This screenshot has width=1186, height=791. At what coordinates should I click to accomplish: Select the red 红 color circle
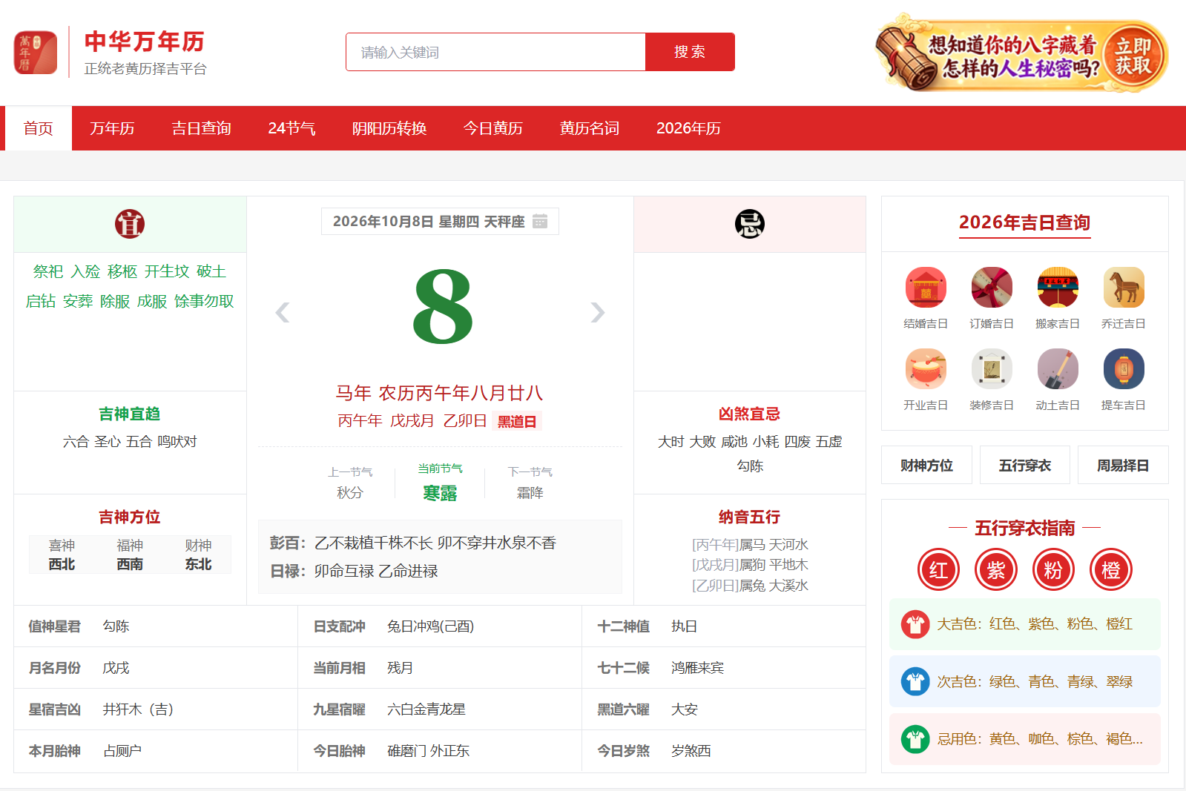click(938, 570)
